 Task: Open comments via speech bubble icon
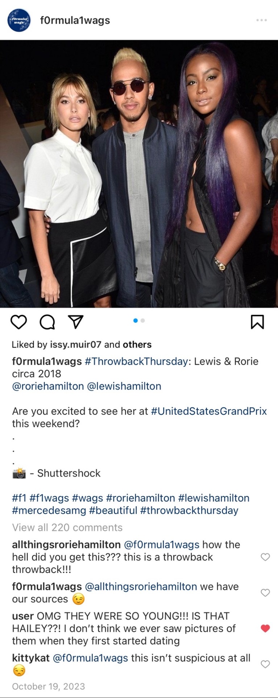47,322
